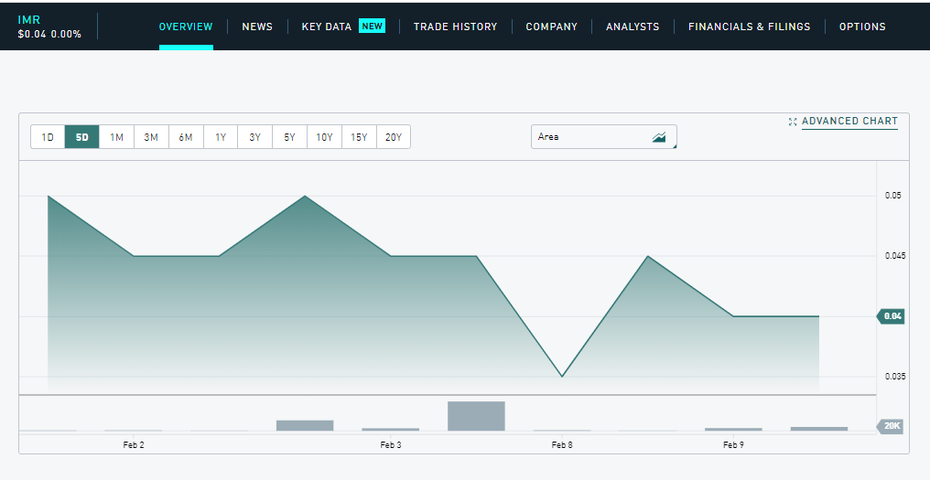The width and height of the screenshot is (930, 480).
Task: Select the 5D time range
Action: (81, 137)
